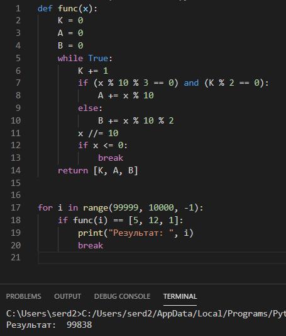Click the 'x //= 10' statement
The image size is (286, 336).
pos(98,134)
